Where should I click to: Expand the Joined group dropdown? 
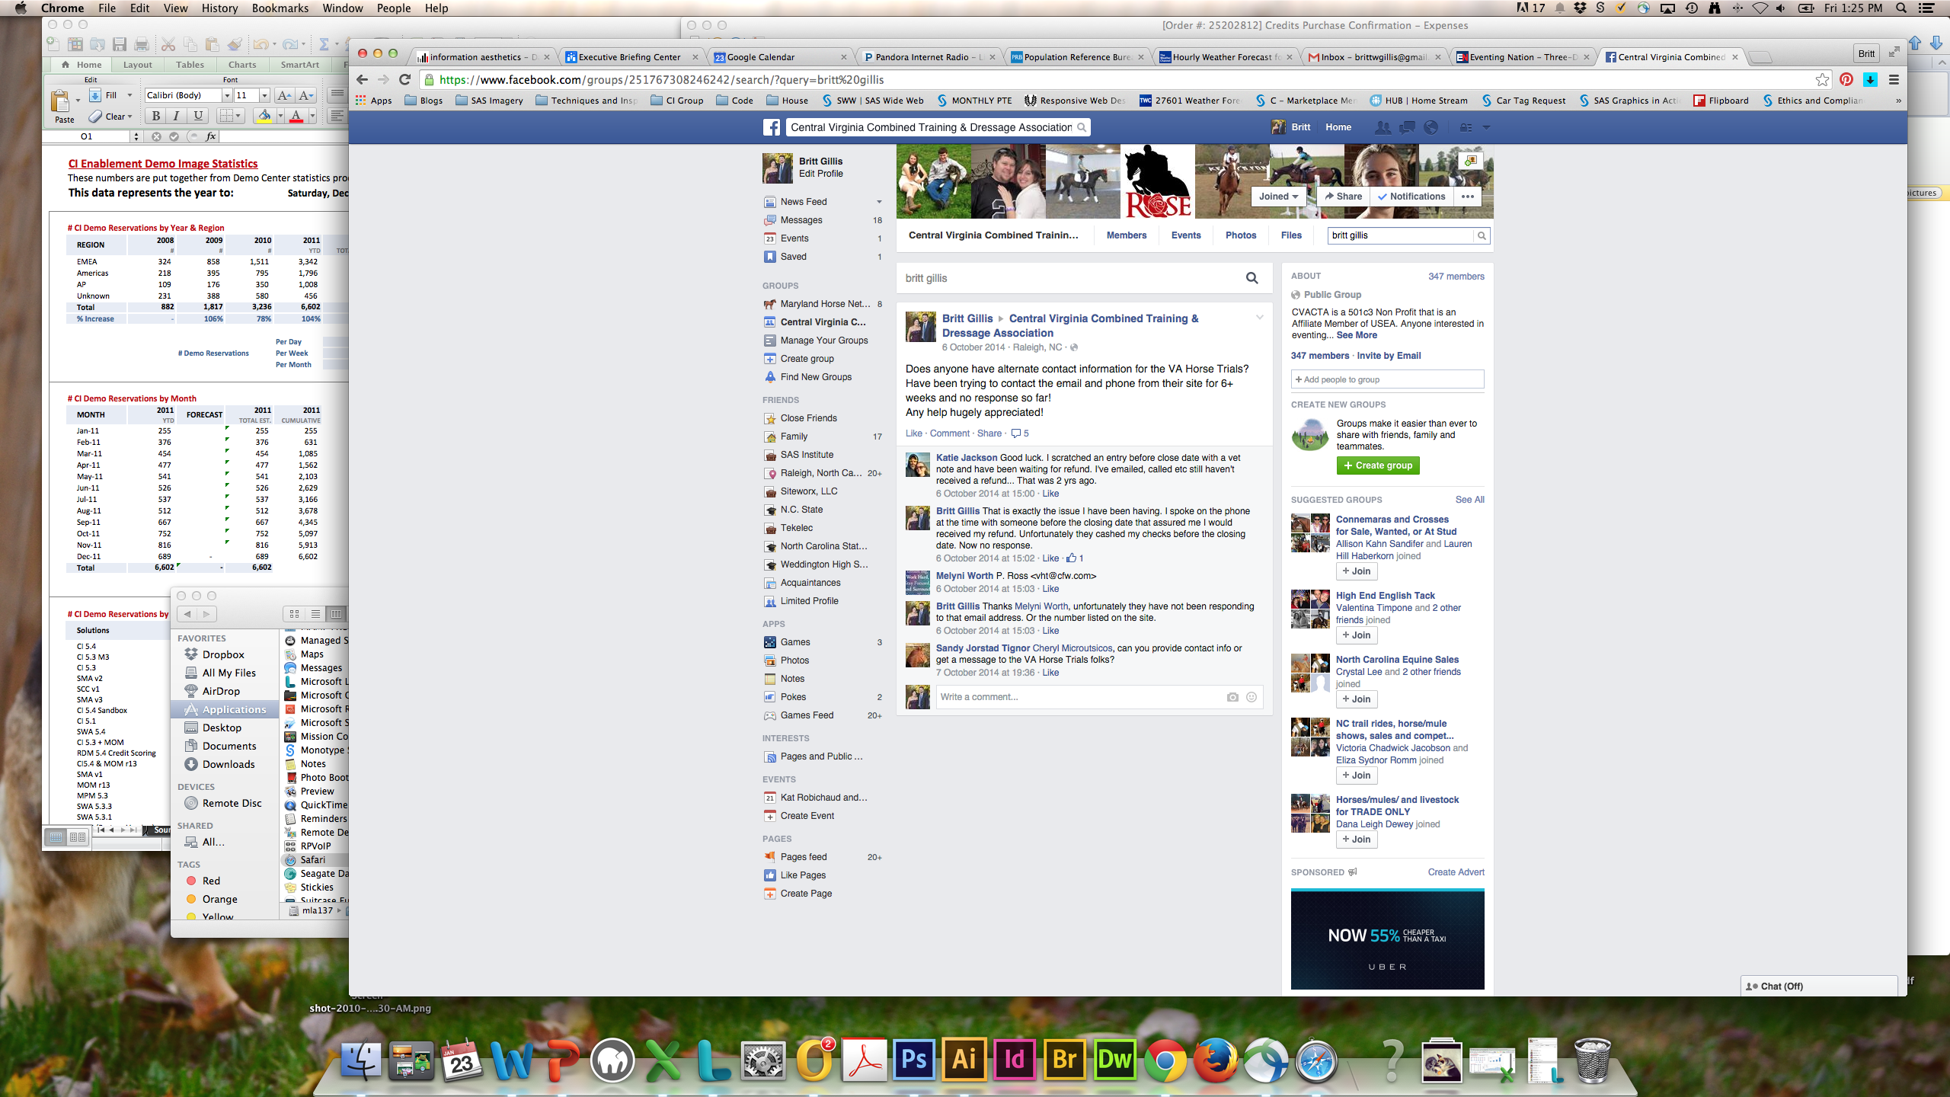[x=1277, y=196]
